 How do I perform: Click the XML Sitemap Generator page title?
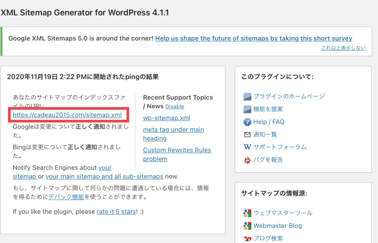point(85,13)
